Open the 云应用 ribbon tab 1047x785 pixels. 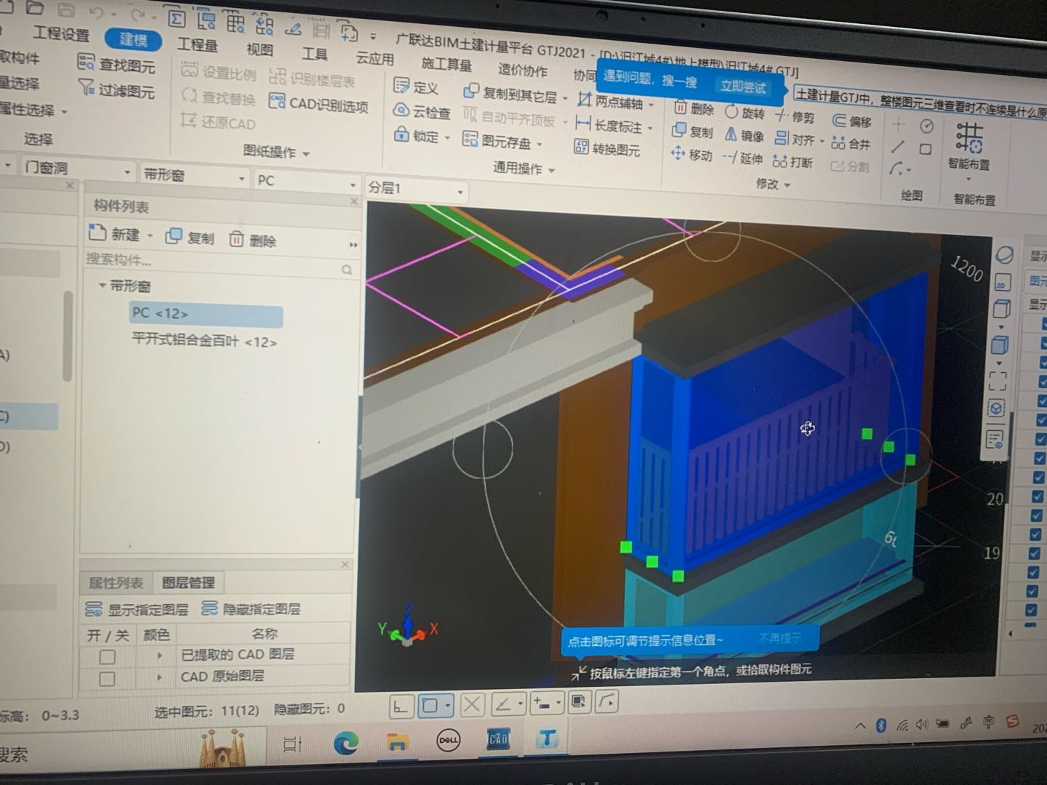(x=374, y=59)
